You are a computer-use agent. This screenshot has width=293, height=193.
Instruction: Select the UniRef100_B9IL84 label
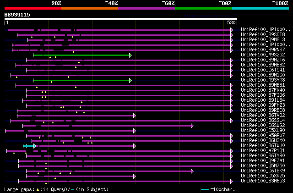coord(263,100)
